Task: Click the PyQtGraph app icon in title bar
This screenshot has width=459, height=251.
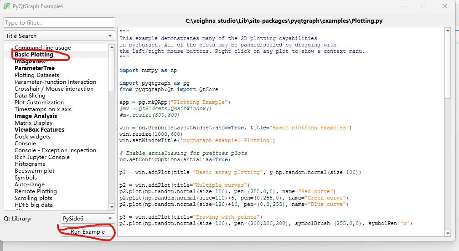Action: click(7, 6)
